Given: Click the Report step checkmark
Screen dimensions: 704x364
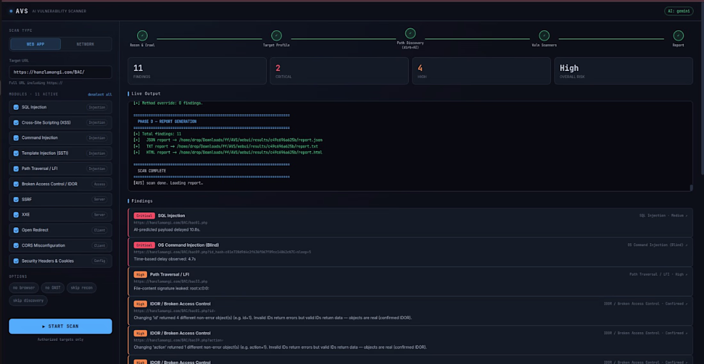Looking at the screenshot, I should click(x=678, y=35).
